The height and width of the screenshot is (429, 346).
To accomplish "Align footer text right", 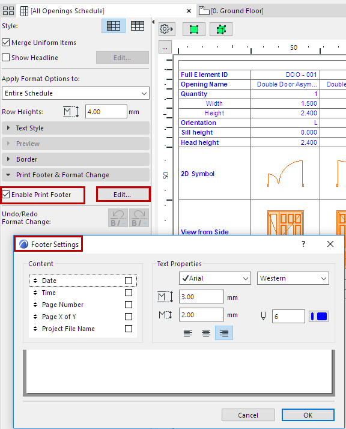I will (x=224, y=333).
